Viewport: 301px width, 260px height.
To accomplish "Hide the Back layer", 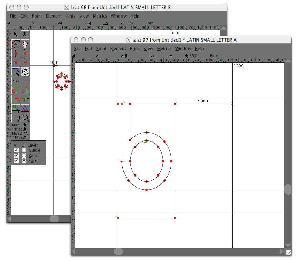I will (x=16, y=155).
